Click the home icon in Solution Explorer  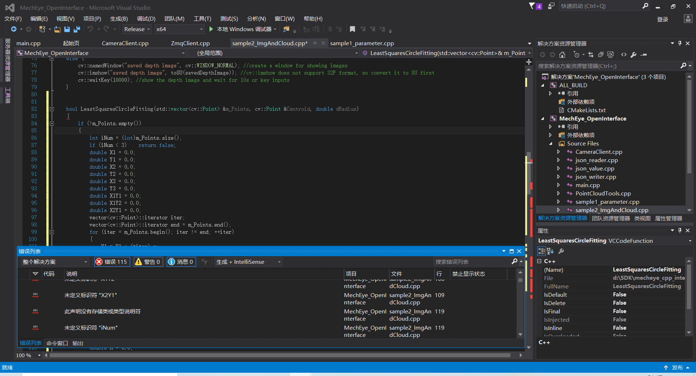pos(562,55)
